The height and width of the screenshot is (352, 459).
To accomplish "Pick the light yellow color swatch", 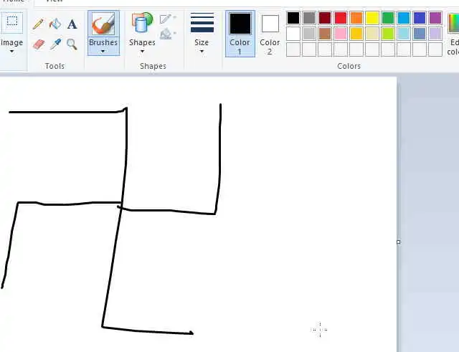I will 372,34.
